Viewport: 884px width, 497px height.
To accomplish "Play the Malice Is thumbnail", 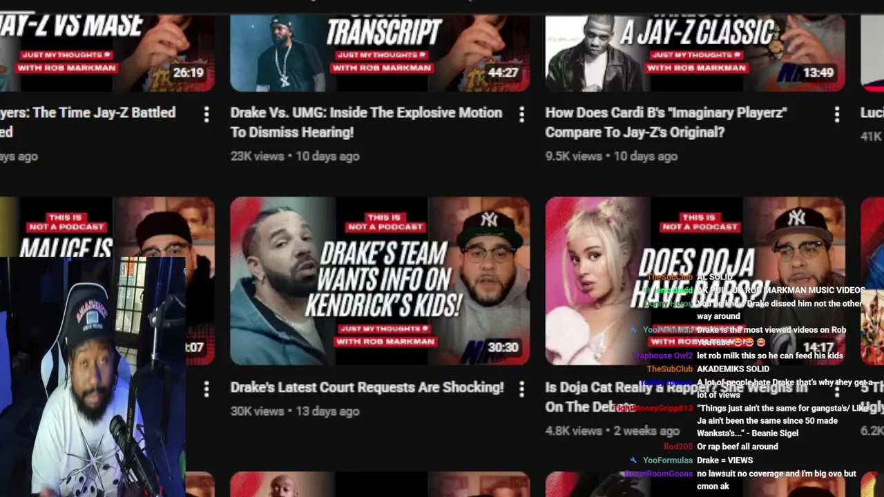I will 107,228.
